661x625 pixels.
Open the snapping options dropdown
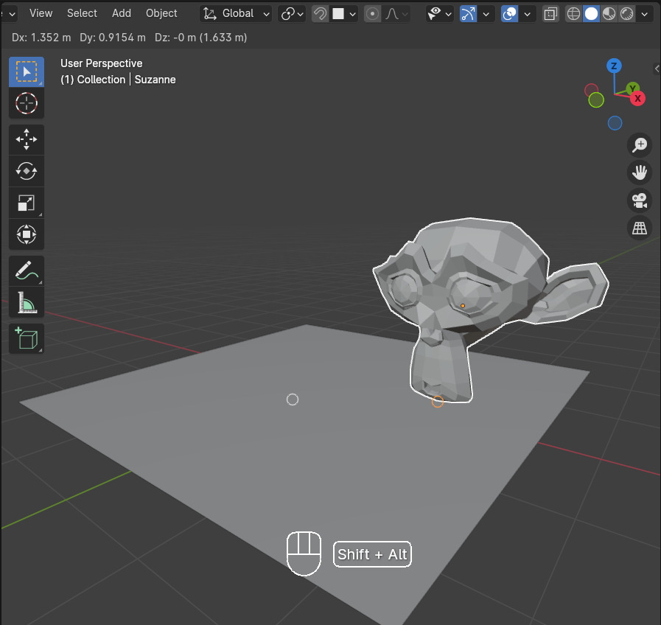coord(344,14)
